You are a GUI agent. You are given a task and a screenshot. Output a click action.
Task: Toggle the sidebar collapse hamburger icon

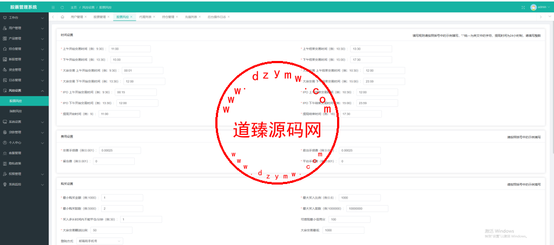tap(53, 8)
